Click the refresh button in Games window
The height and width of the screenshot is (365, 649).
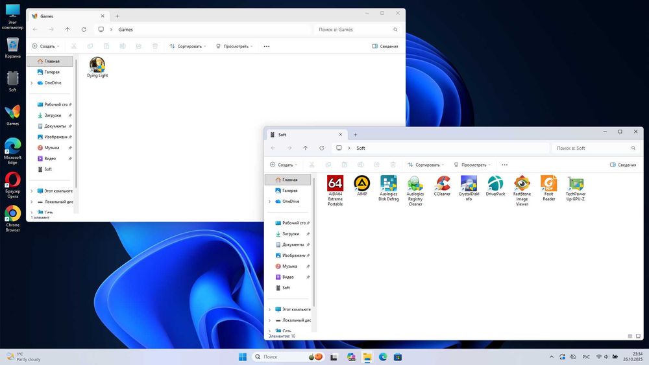84,29
